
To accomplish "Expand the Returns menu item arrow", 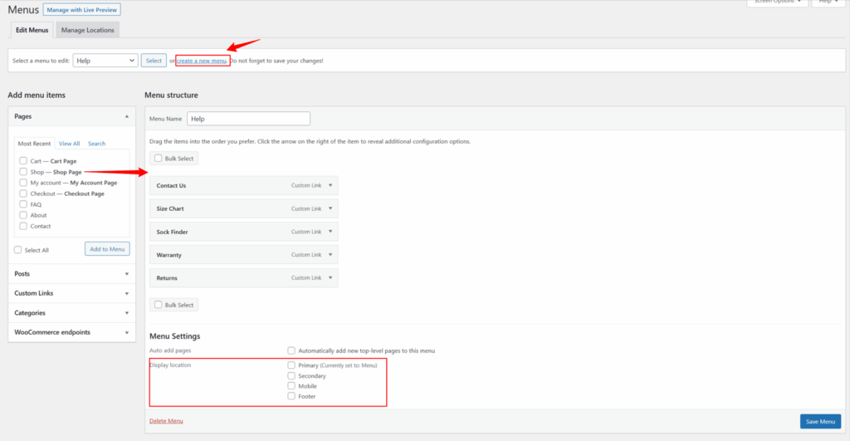I will tap(330, 278).
